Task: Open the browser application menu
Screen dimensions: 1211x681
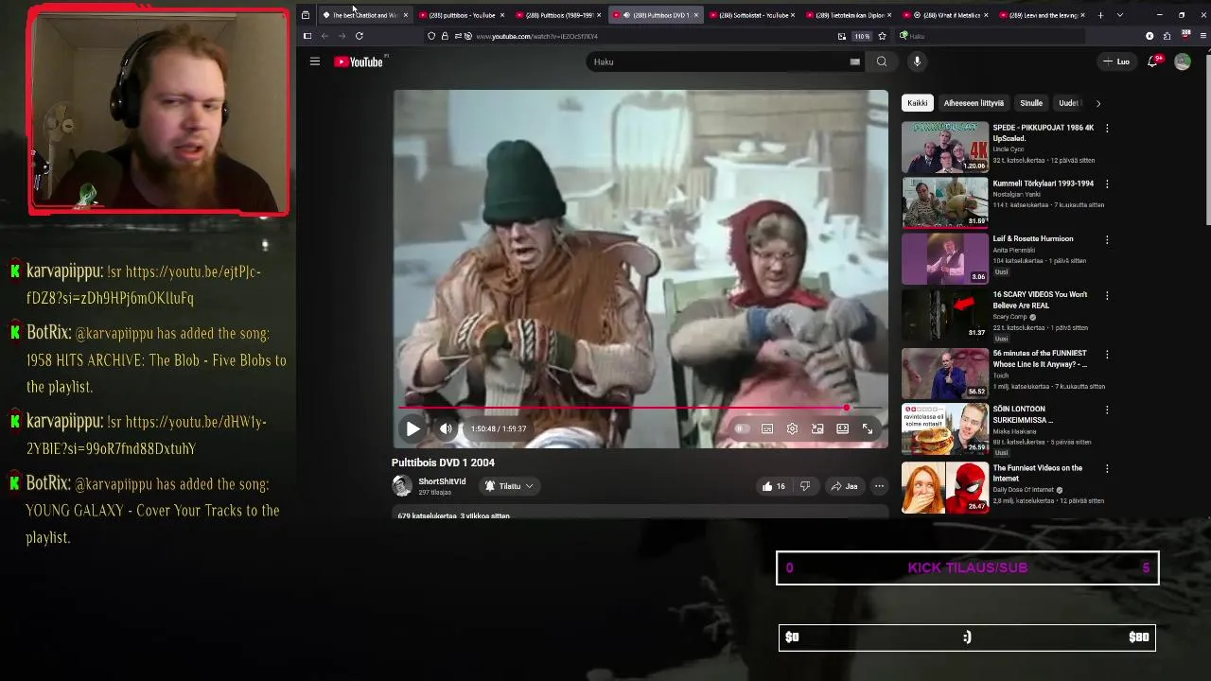Action: click(x=1202, y=36)
